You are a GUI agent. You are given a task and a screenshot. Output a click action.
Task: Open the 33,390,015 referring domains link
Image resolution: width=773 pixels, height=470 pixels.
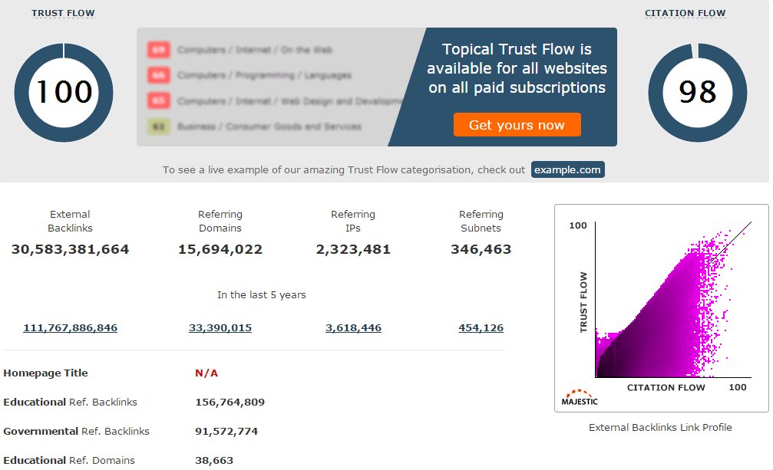coord(220,327)
